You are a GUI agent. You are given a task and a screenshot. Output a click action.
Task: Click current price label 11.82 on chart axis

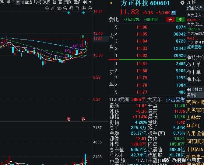coord(98,39)
